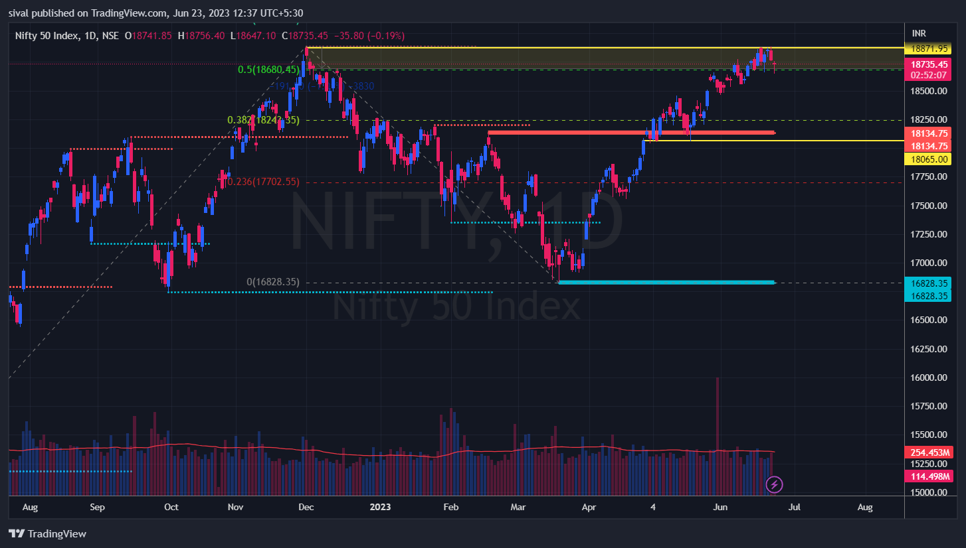Click the bold 2023 year label
The image size is (966, 548).
pyautogui.click(x=381, y=508)
